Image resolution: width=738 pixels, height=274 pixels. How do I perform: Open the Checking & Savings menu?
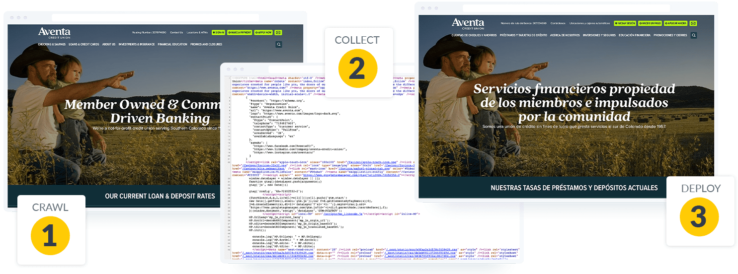52,44
